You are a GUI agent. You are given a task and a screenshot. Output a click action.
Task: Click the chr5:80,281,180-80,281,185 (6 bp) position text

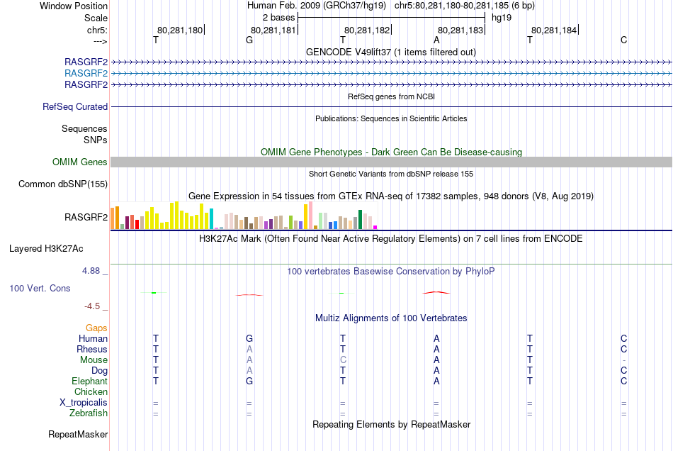(465, 6)
